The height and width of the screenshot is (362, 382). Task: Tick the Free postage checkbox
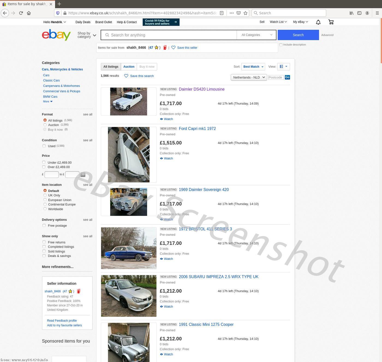(44, 225)
